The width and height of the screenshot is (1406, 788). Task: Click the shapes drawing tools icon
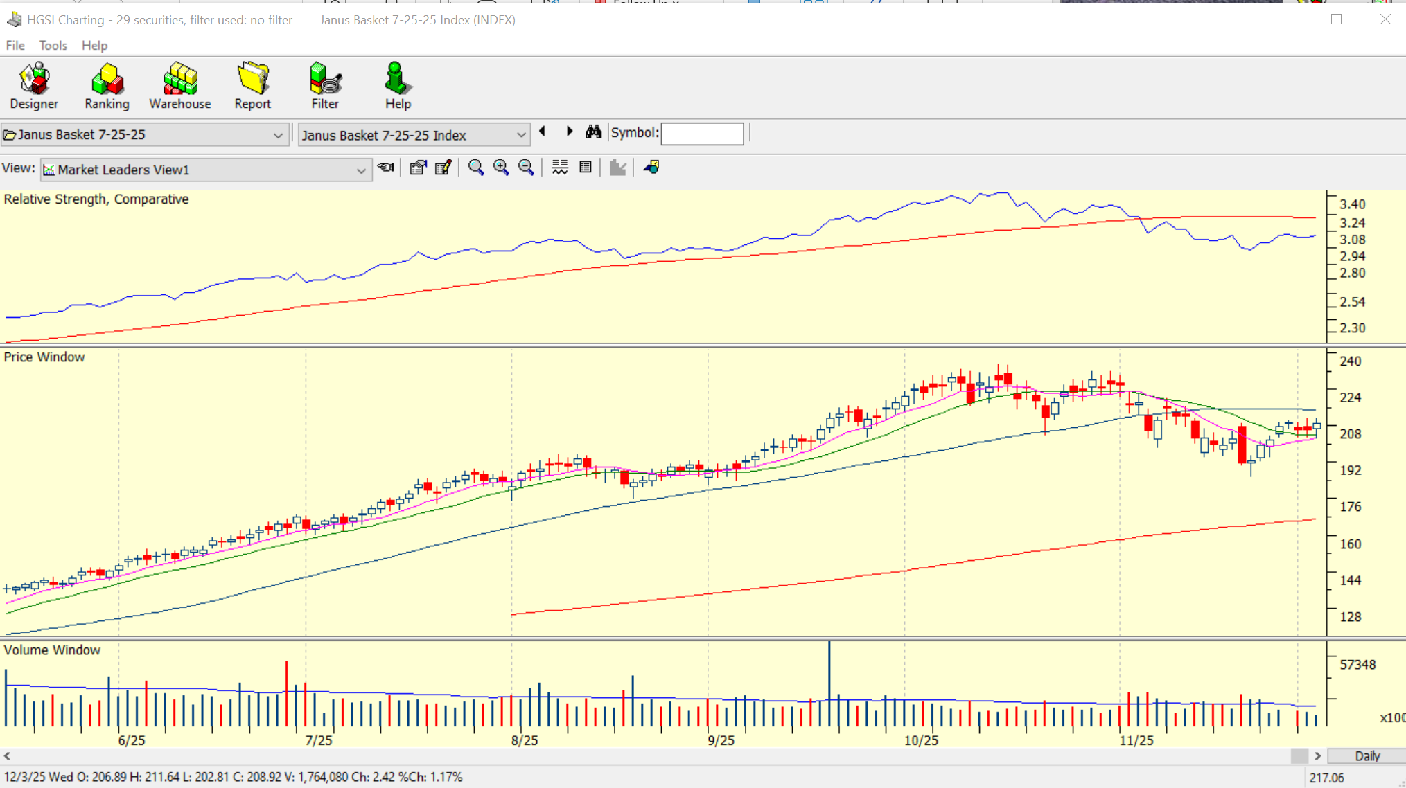(x=651, y=168)
